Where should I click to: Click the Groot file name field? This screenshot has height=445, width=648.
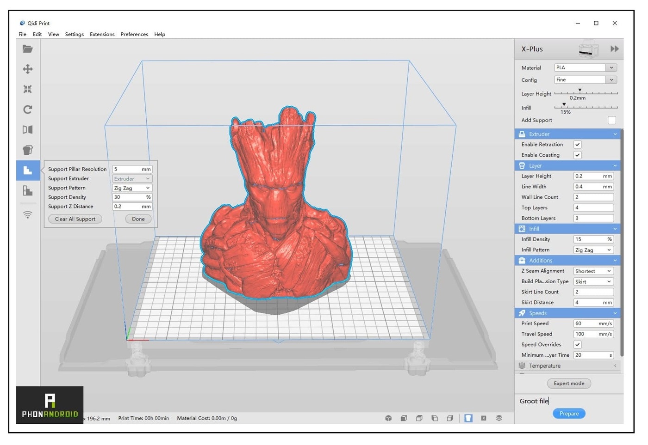click(x=569, y=401)
